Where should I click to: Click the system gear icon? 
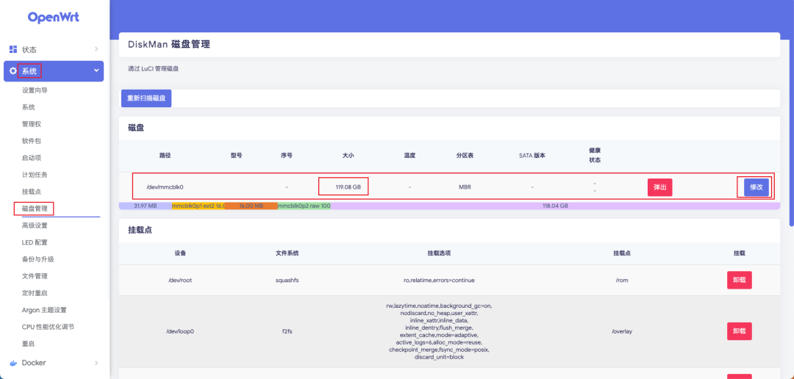click(13, 71)
